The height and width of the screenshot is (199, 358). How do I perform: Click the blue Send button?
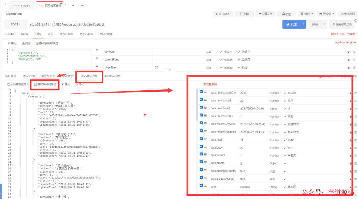pyautogui.click(x=291, y=24)
